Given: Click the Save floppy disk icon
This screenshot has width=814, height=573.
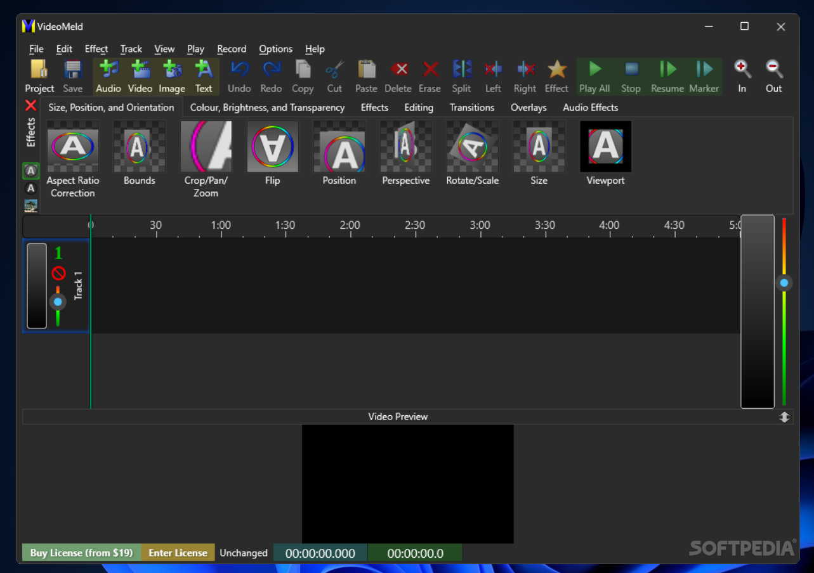Looking at the screenshot, I should click(73, 69).
